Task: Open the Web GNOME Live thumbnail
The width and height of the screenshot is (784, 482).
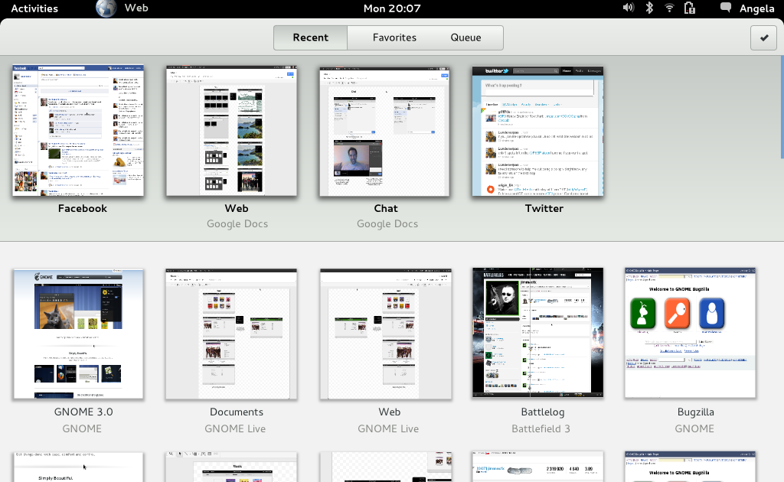Action: coord(386,333)
